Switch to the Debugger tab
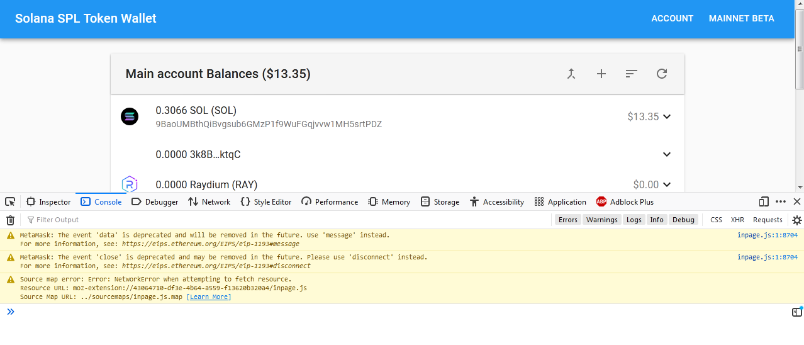The width and height of the screenshot is (804, 345). (x=155, y=202)
